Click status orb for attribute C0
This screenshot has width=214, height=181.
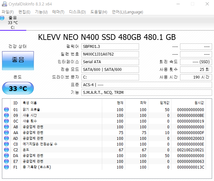pyautogui.click(x=6, y=144)
